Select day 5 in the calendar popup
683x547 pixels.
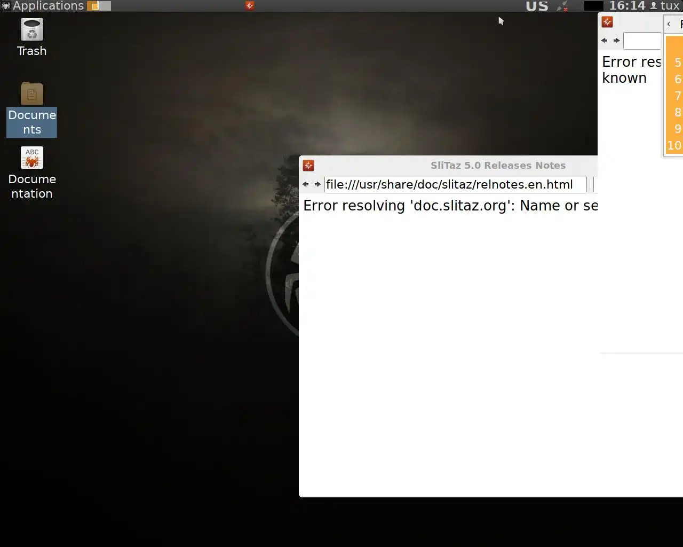click(678, 62)
